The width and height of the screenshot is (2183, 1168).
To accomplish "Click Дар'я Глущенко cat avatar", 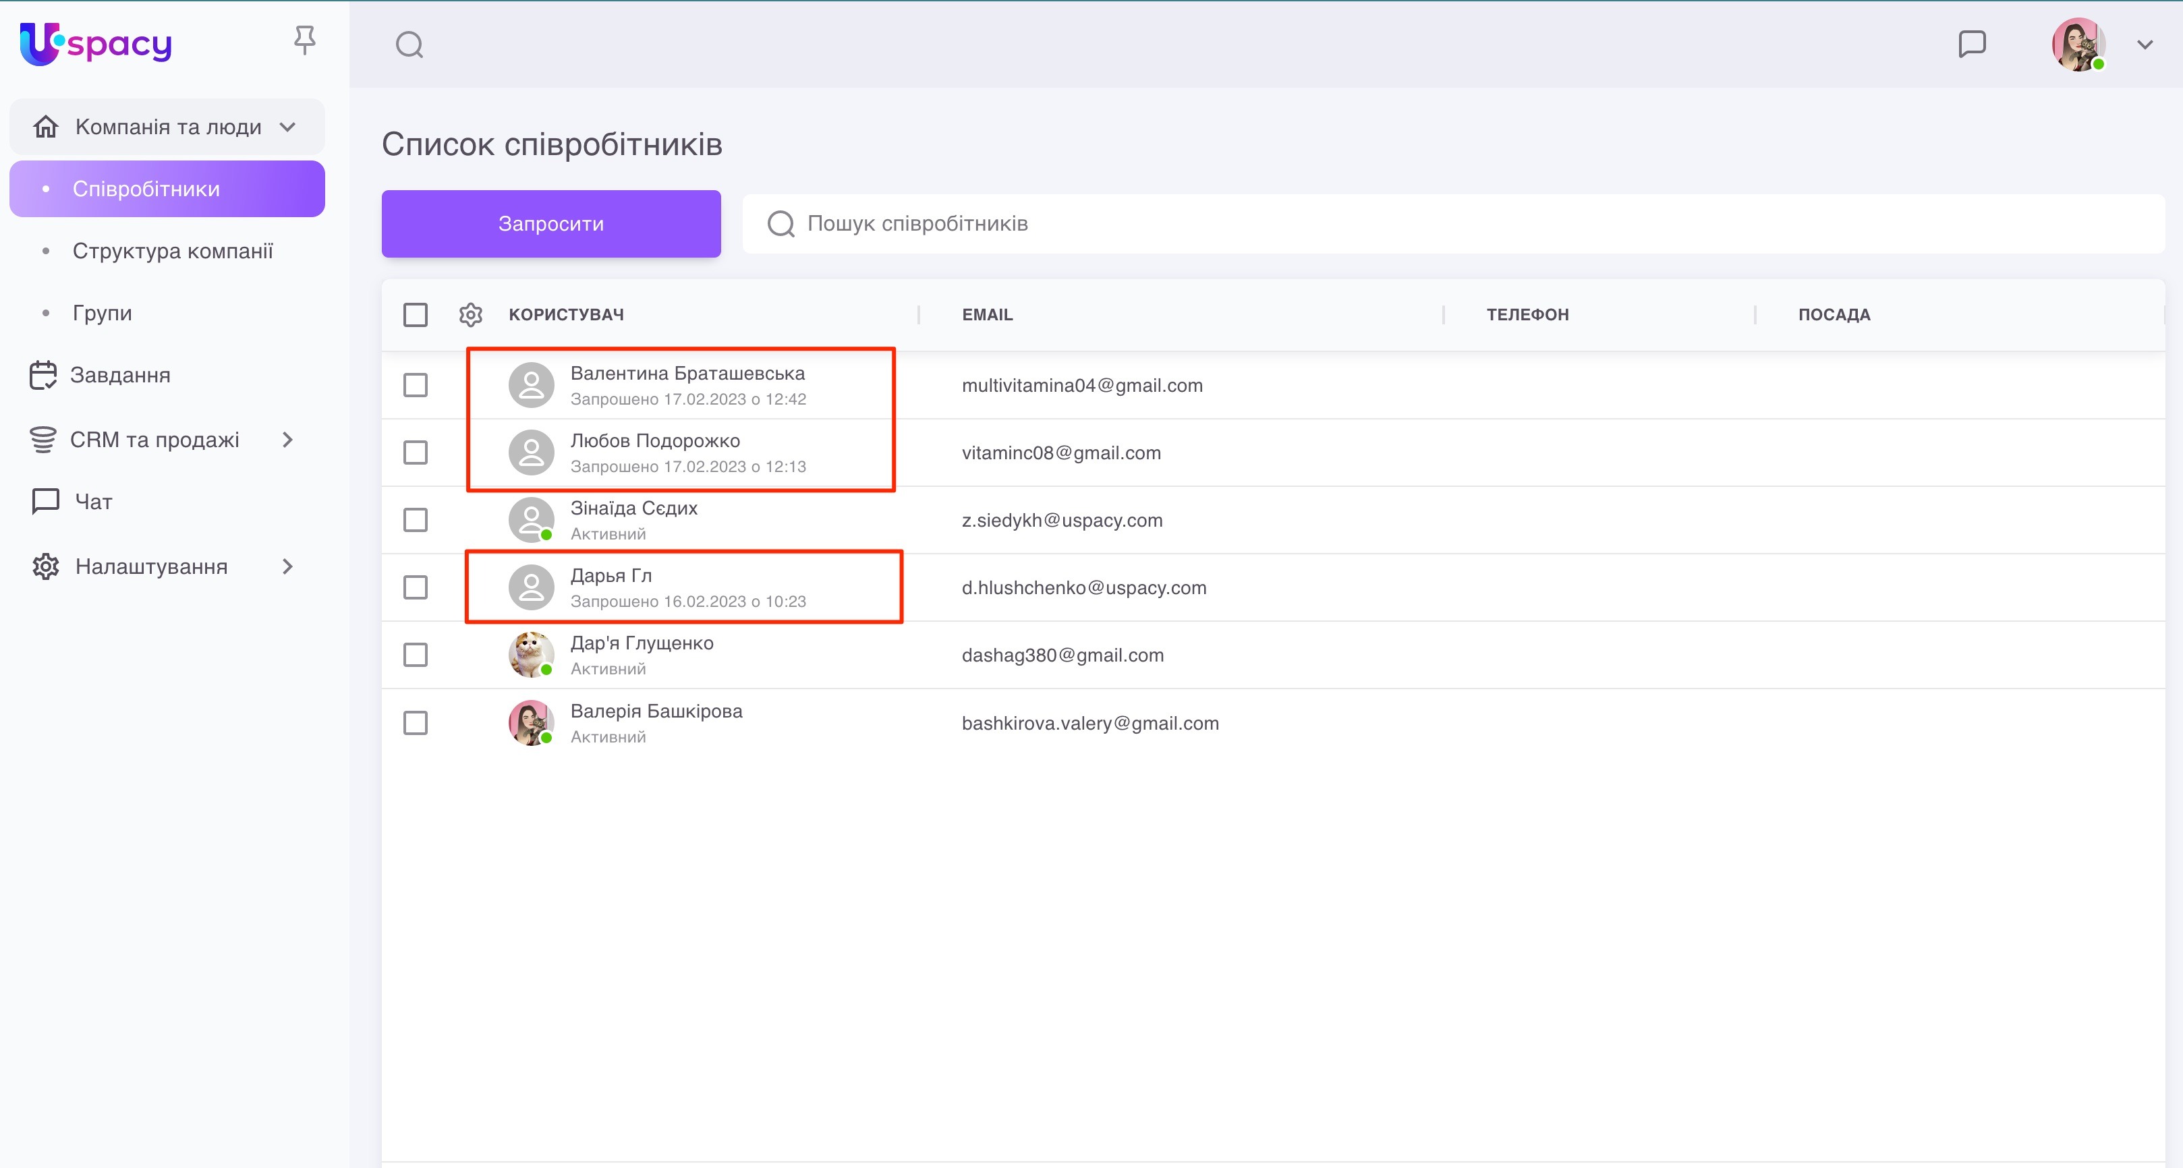I will (x=530, y=655).
